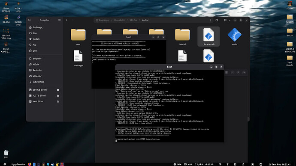Select Yıldızlı in the sidebar
296x166 pixels.
tap(45, 39)
